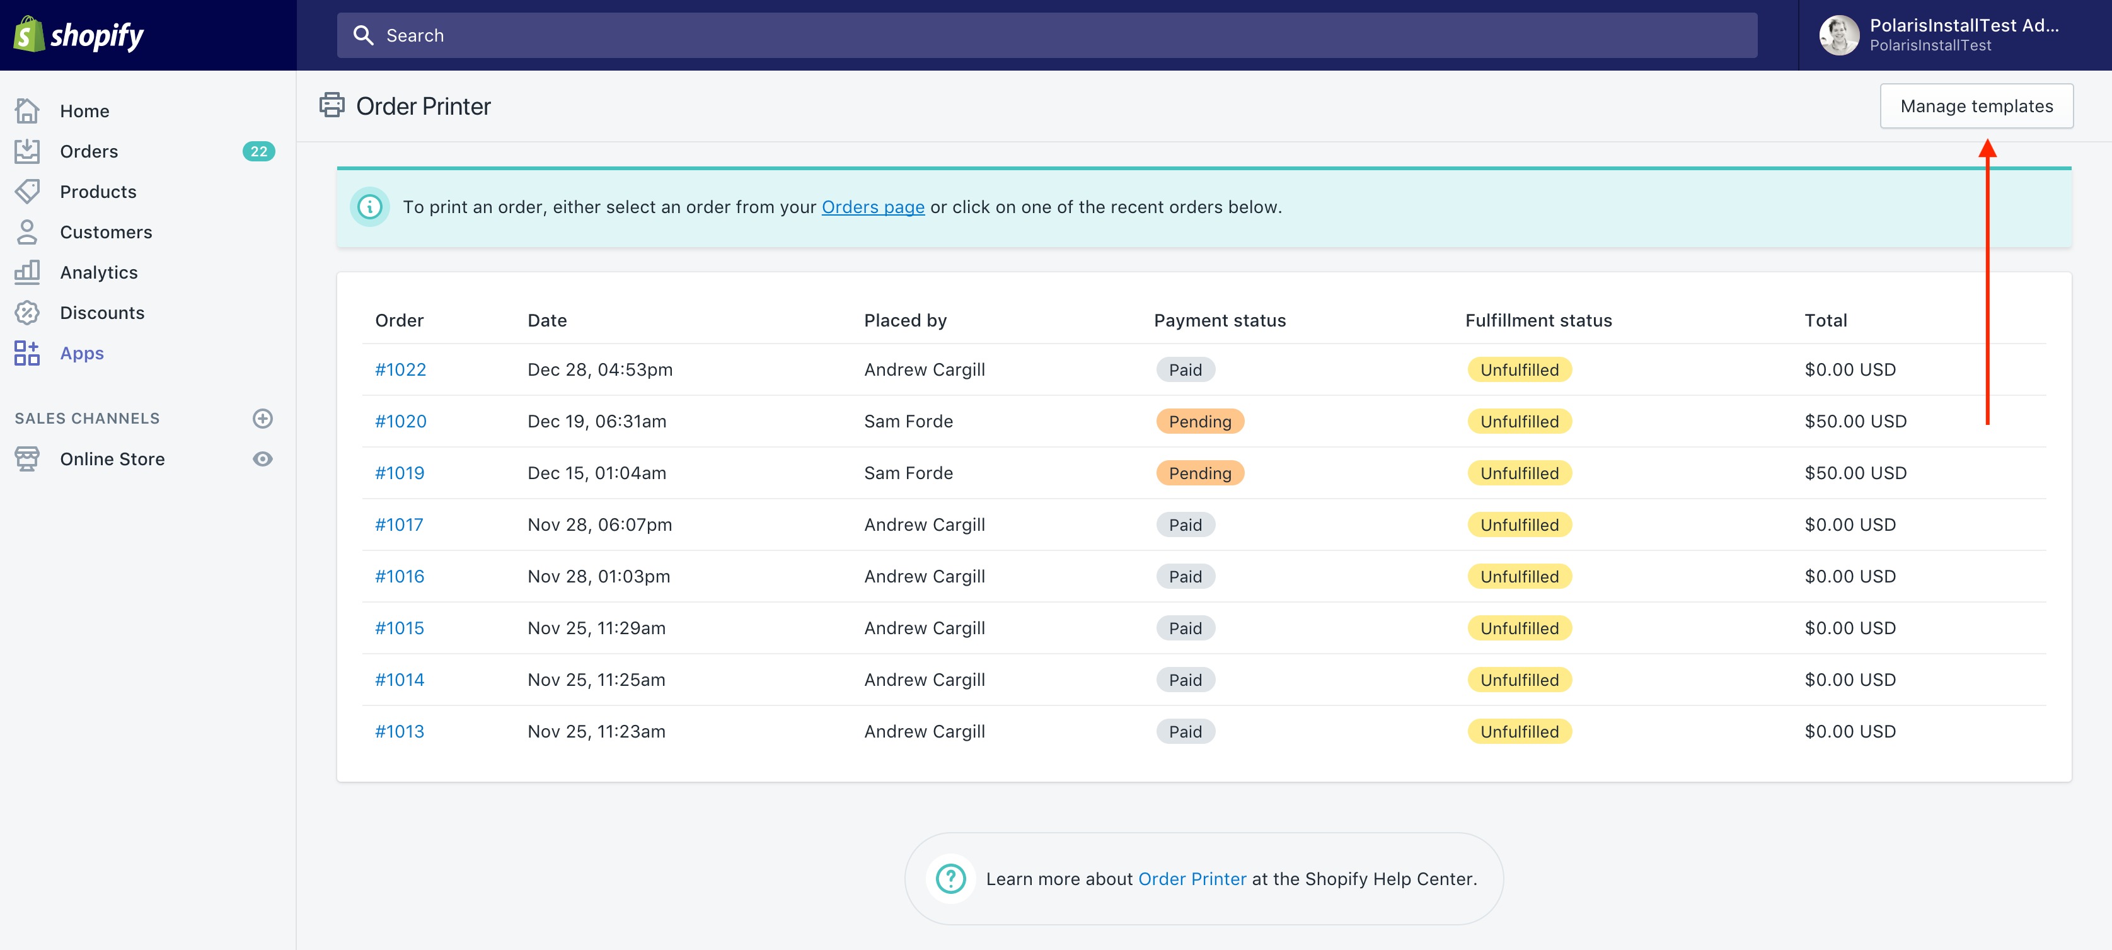Open order #1020
The height and width of the screenshot is (950, 2112).
(400, 421)
